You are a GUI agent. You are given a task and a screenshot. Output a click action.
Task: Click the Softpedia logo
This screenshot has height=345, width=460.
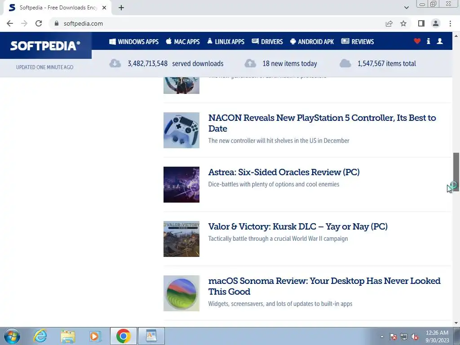pyautogui.click(x=45, y=45)
